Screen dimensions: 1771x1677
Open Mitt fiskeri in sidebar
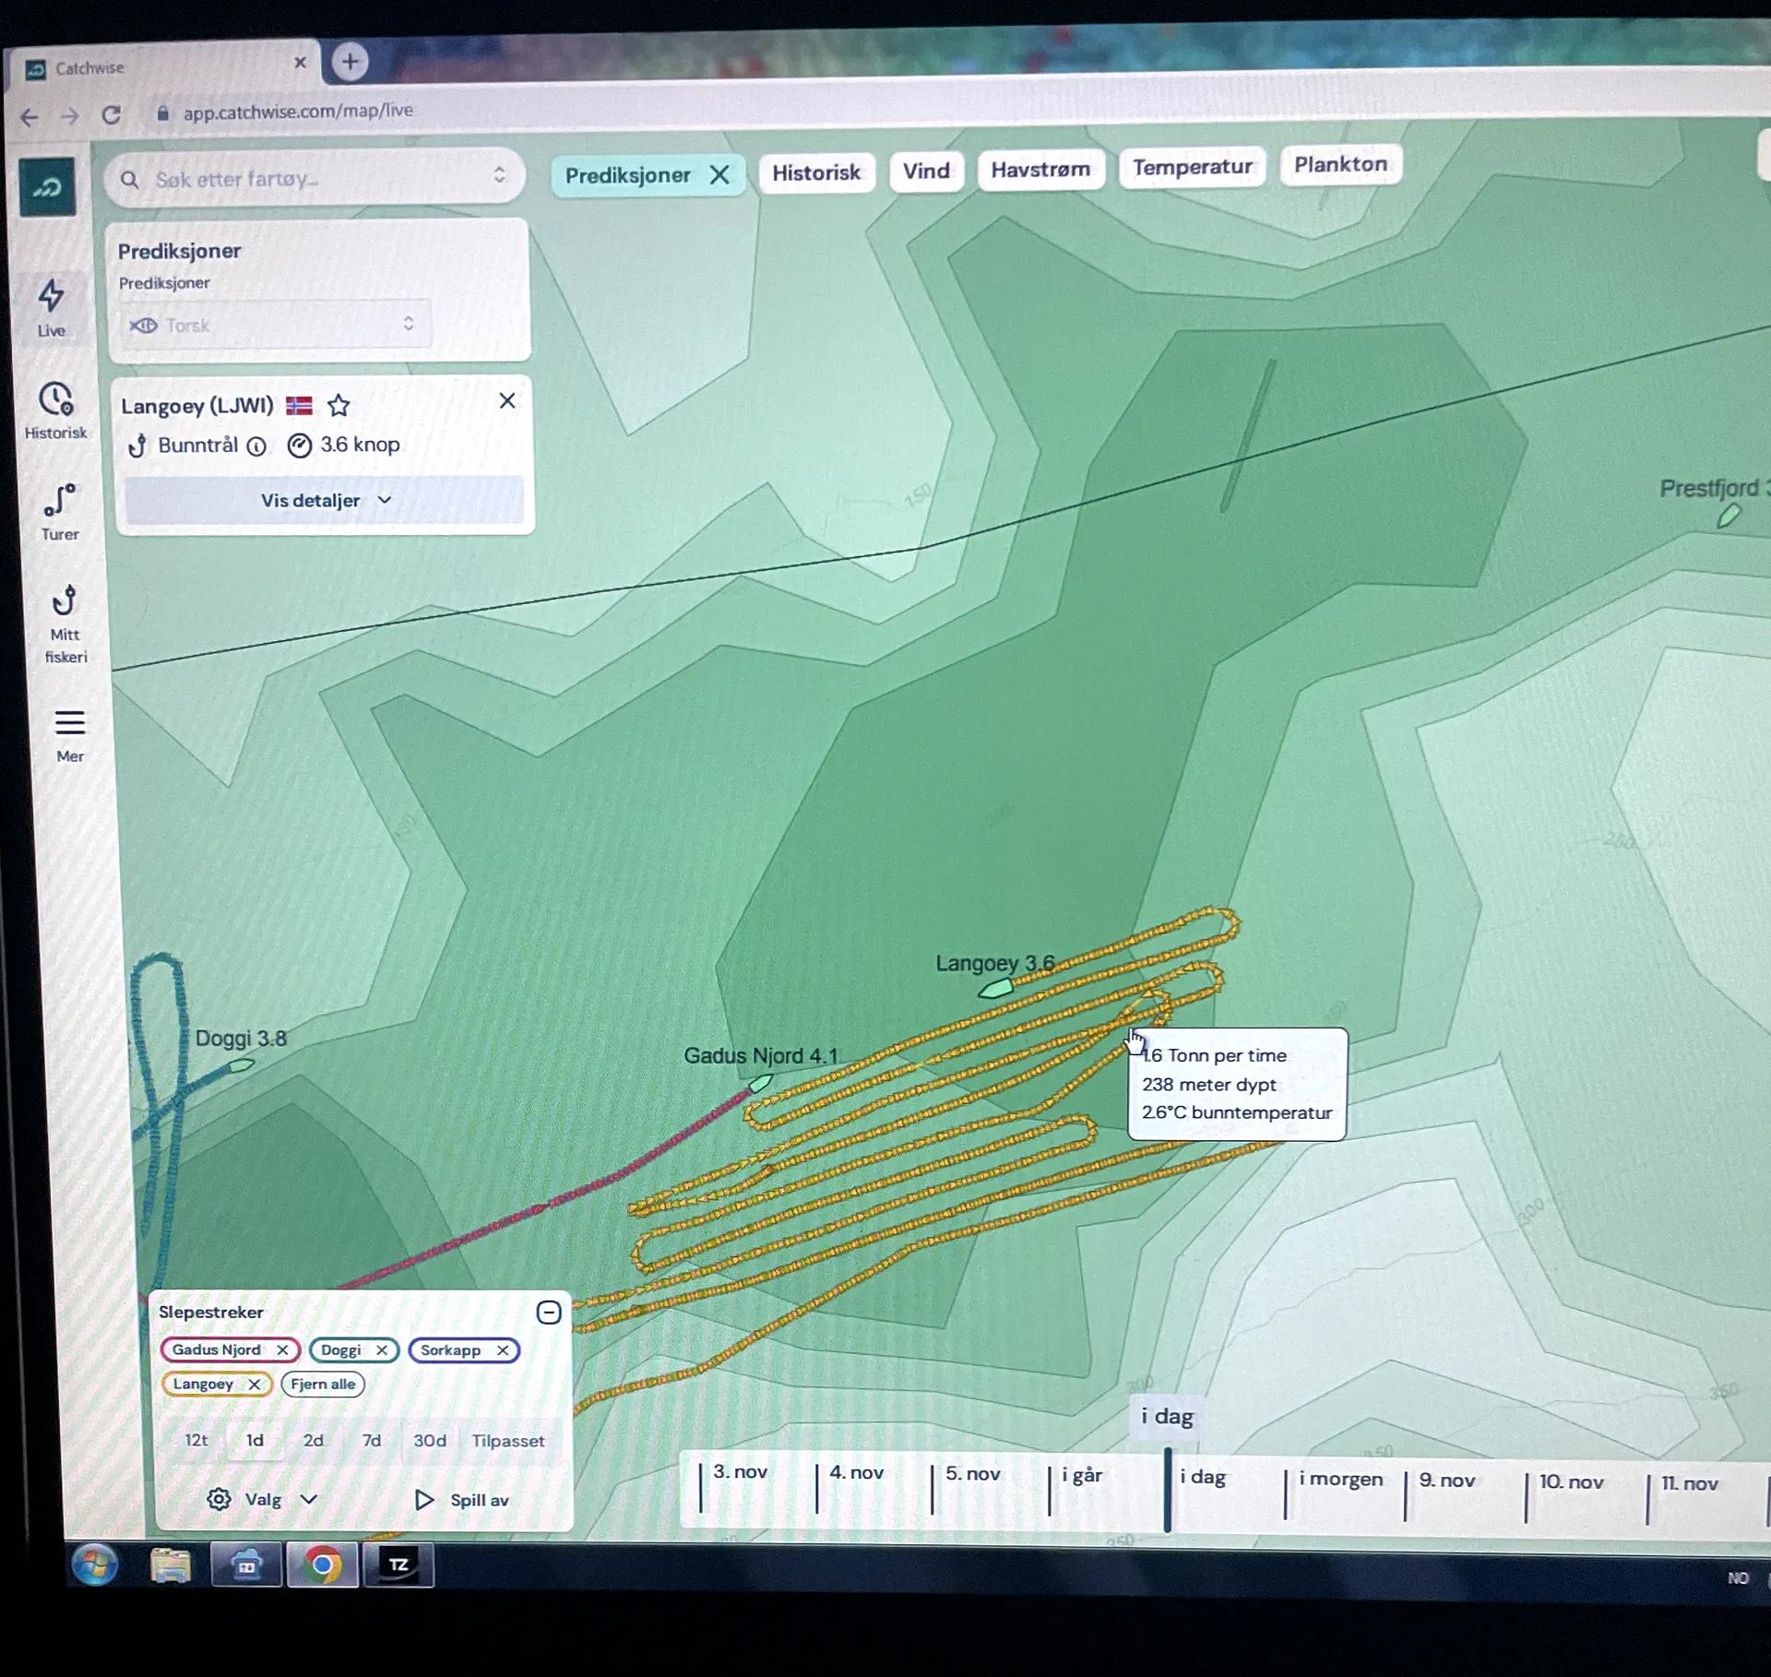click(65, 624)
